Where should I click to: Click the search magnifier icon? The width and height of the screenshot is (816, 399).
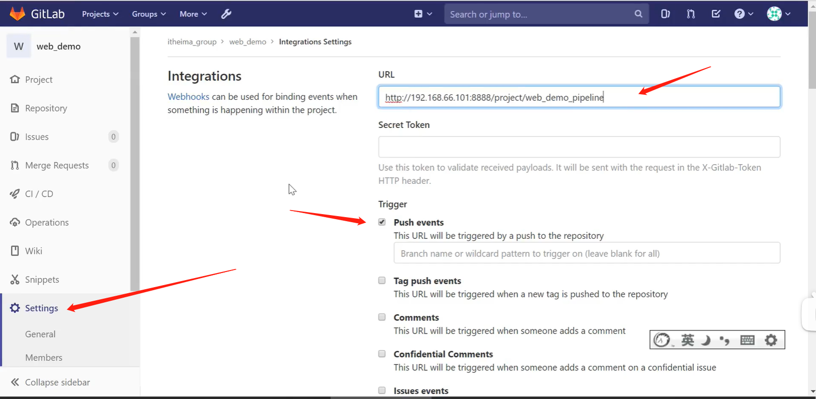click(x=639, y=14)
